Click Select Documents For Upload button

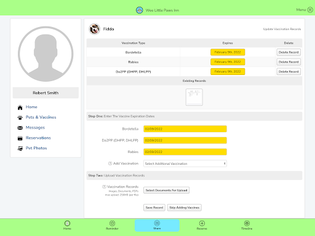(166, 191)
